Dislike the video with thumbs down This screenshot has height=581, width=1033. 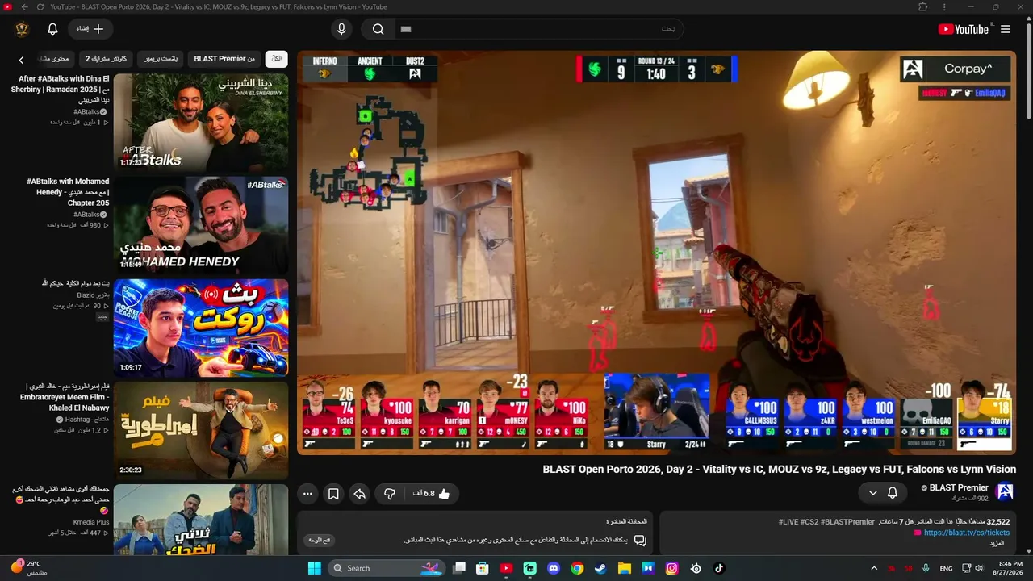tap(390, 494)
